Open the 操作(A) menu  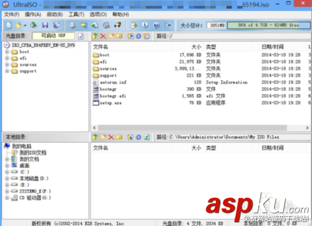click(x=33, y=14)
